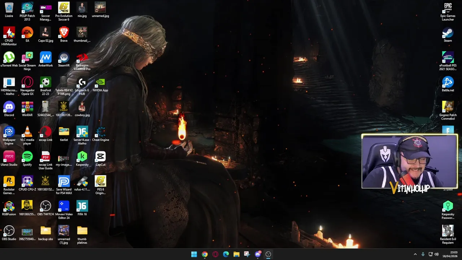Launch NVIDIA App desktop icon
Screen dimensions: 462x260
[100, 84]
